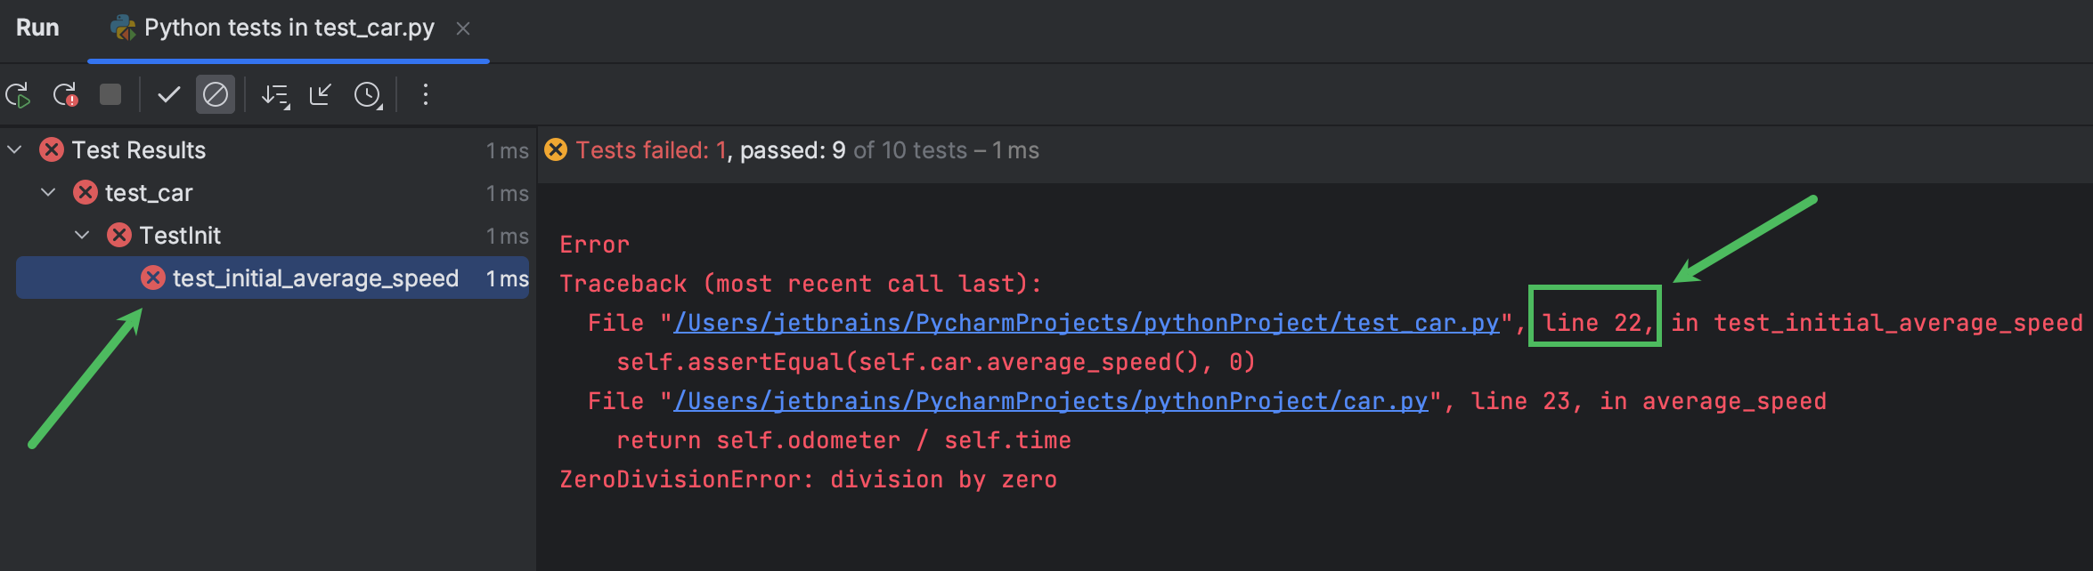Open the test_car.py traceback file link
This screenshot has width=2093, height=571.
tap(1086, 323)
